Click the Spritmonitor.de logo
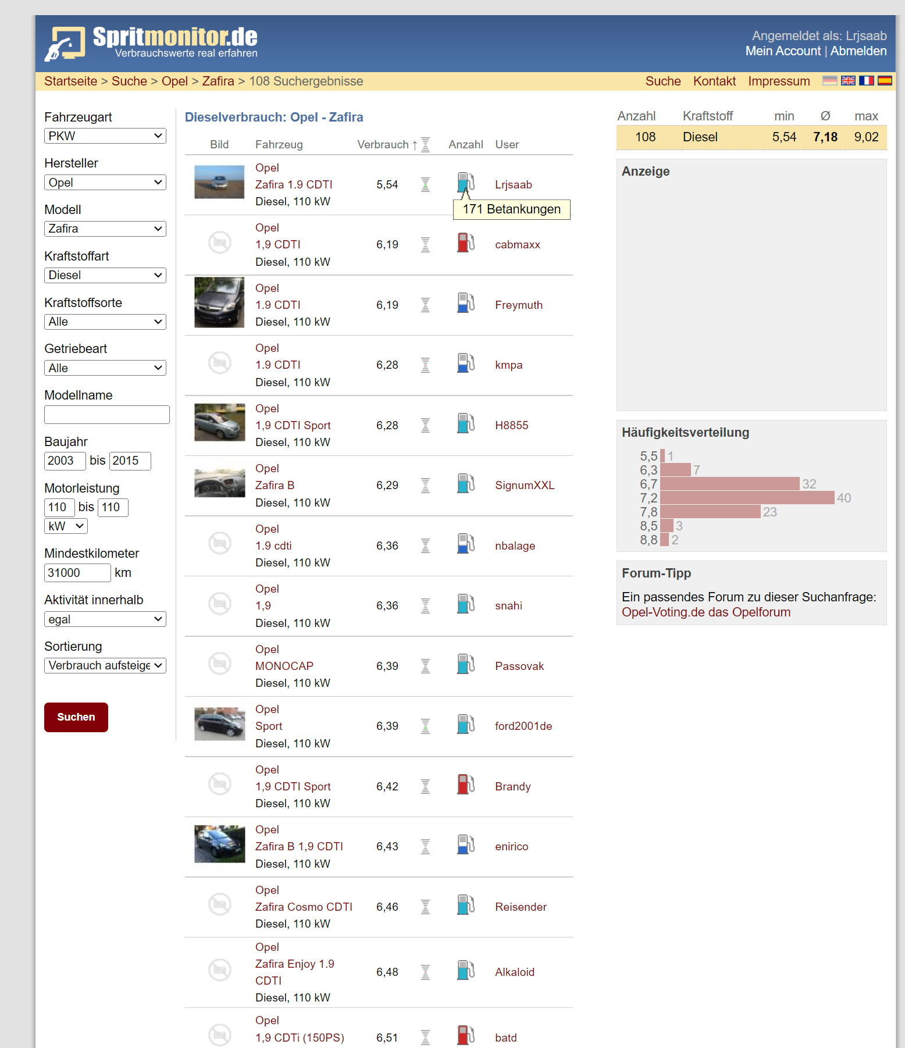 coord(151,43)
